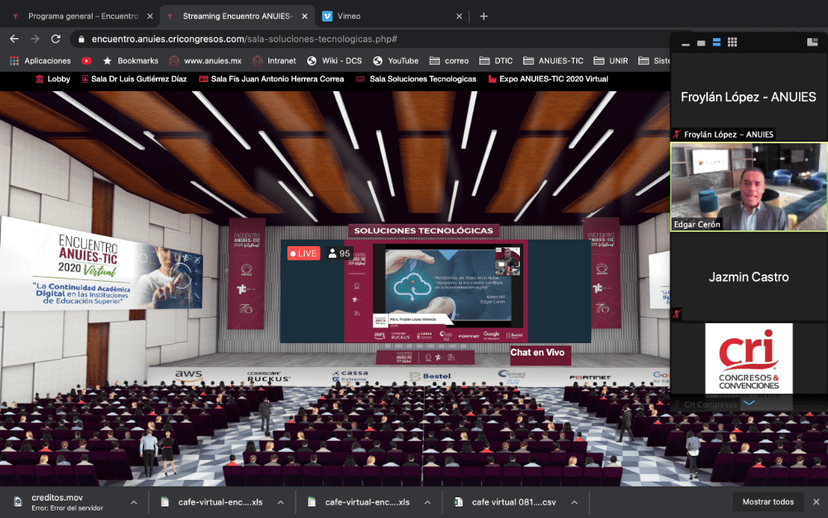Image resolution: width=828 pixels, height=518 pixels.
Task: Go back using the browser back arrow
Action: (x=13, y=39)
